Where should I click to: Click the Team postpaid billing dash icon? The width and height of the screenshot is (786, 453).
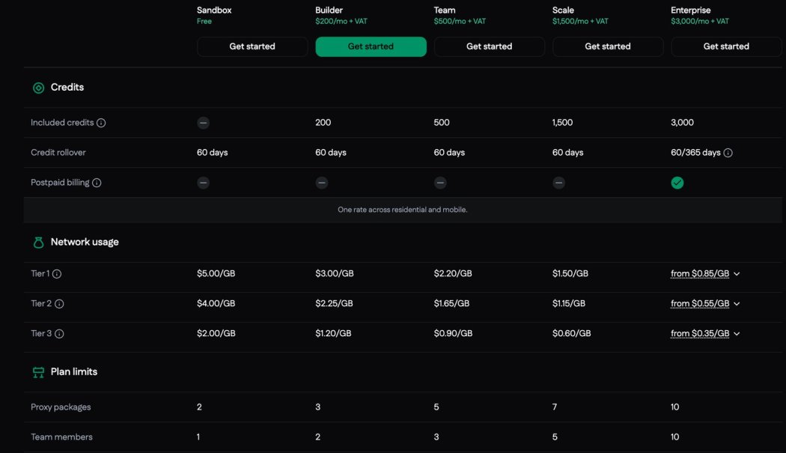440,183
